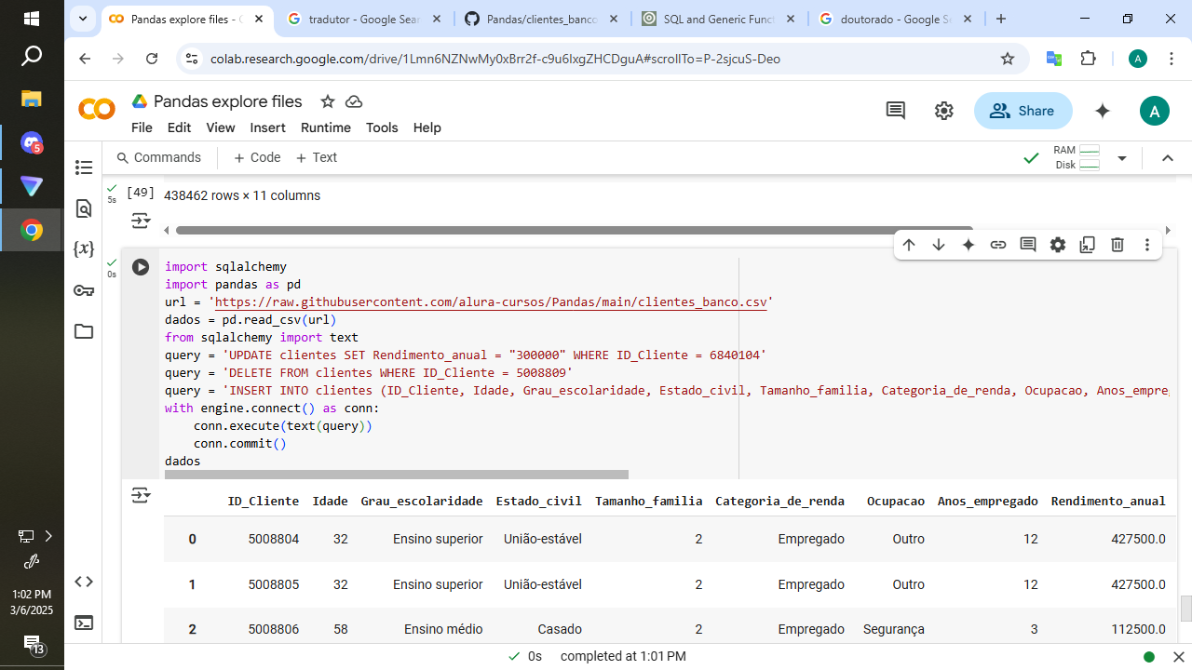
Task: Generate with AI sparkle in cell toolbar
Action: [x=968, y=245]
